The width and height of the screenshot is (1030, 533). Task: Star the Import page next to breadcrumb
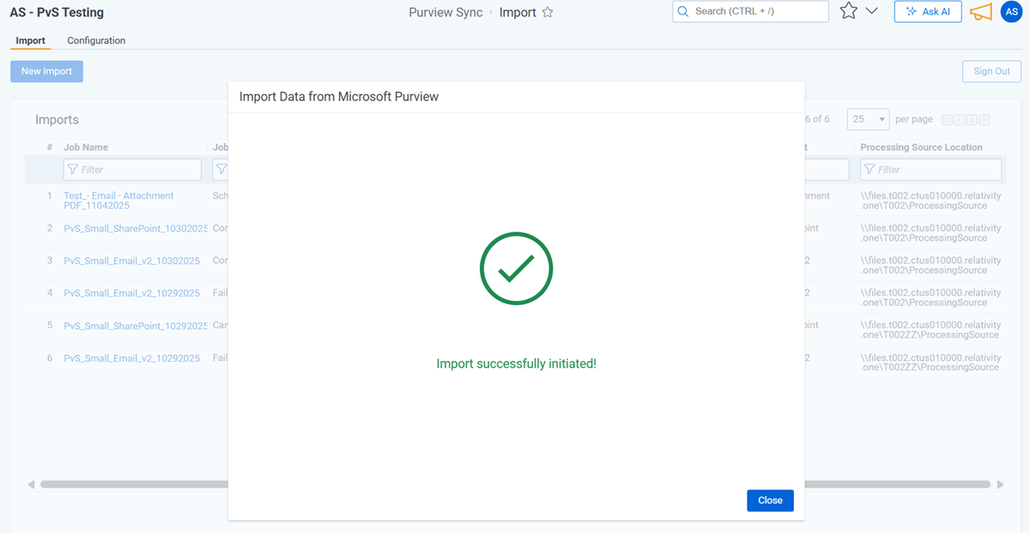[x=548, y=13]
